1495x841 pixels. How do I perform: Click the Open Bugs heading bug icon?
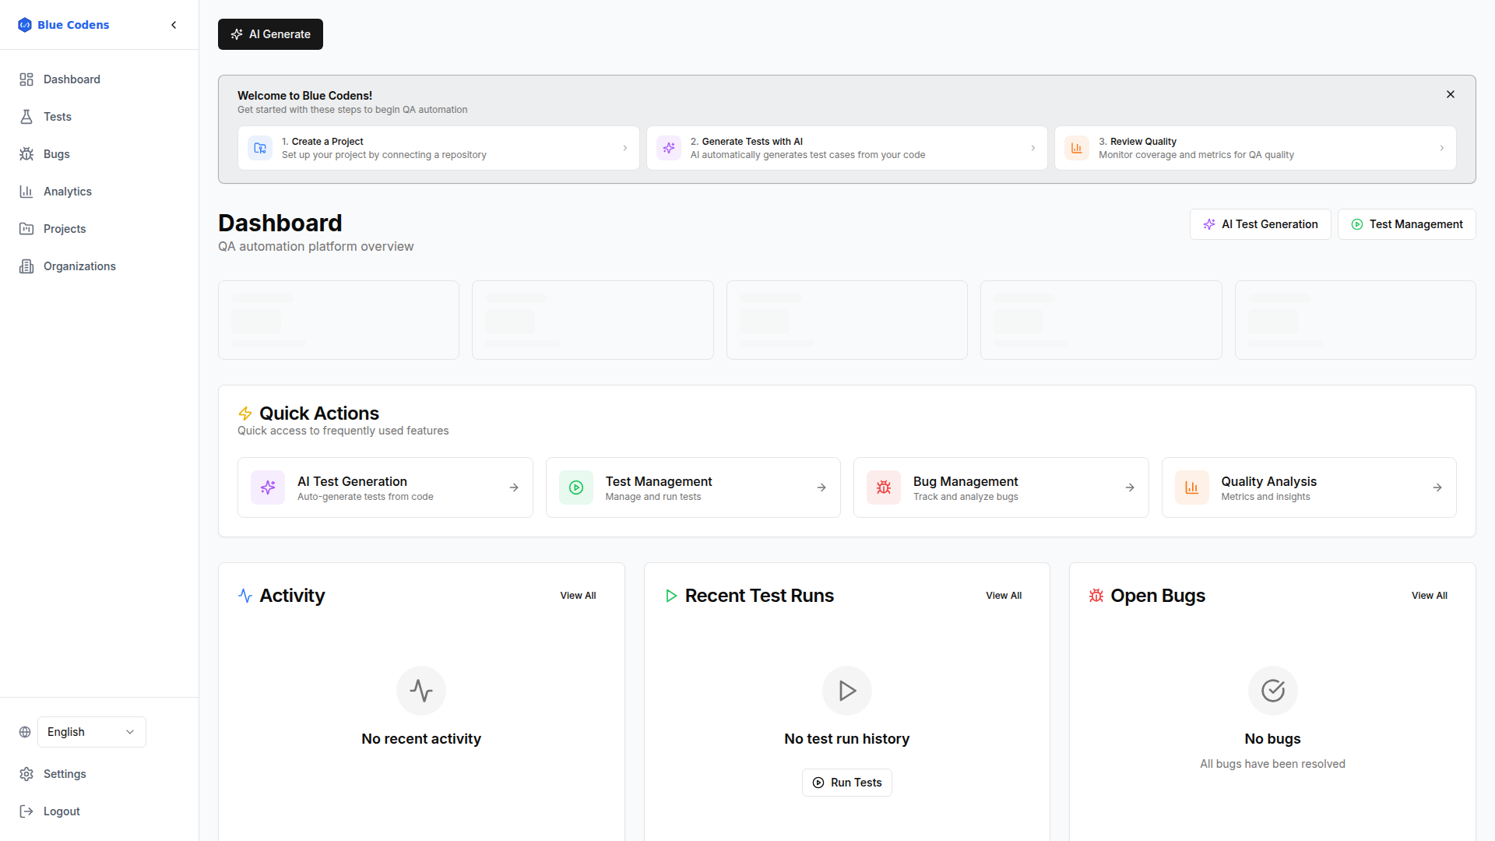1096,596
